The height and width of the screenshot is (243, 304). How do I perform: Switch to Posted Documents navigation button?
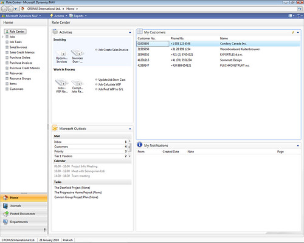click(x=24, y=214)
